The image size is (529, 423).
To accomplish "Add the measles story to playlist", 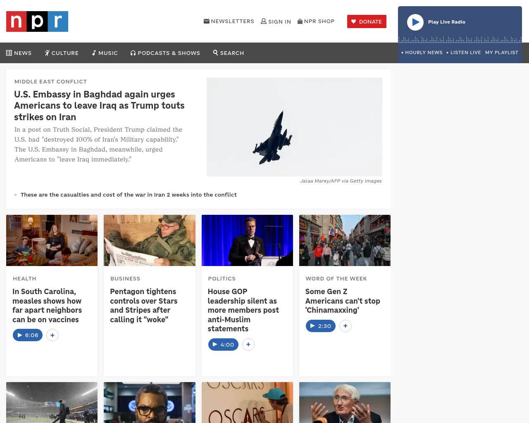I will coord(52,335).
